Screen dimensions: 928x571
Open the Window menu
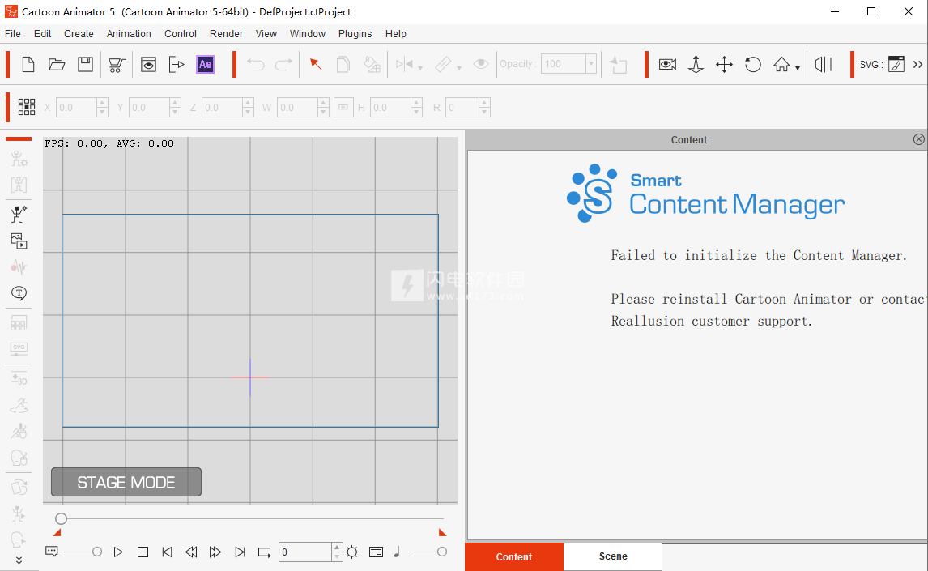(308, 34)
